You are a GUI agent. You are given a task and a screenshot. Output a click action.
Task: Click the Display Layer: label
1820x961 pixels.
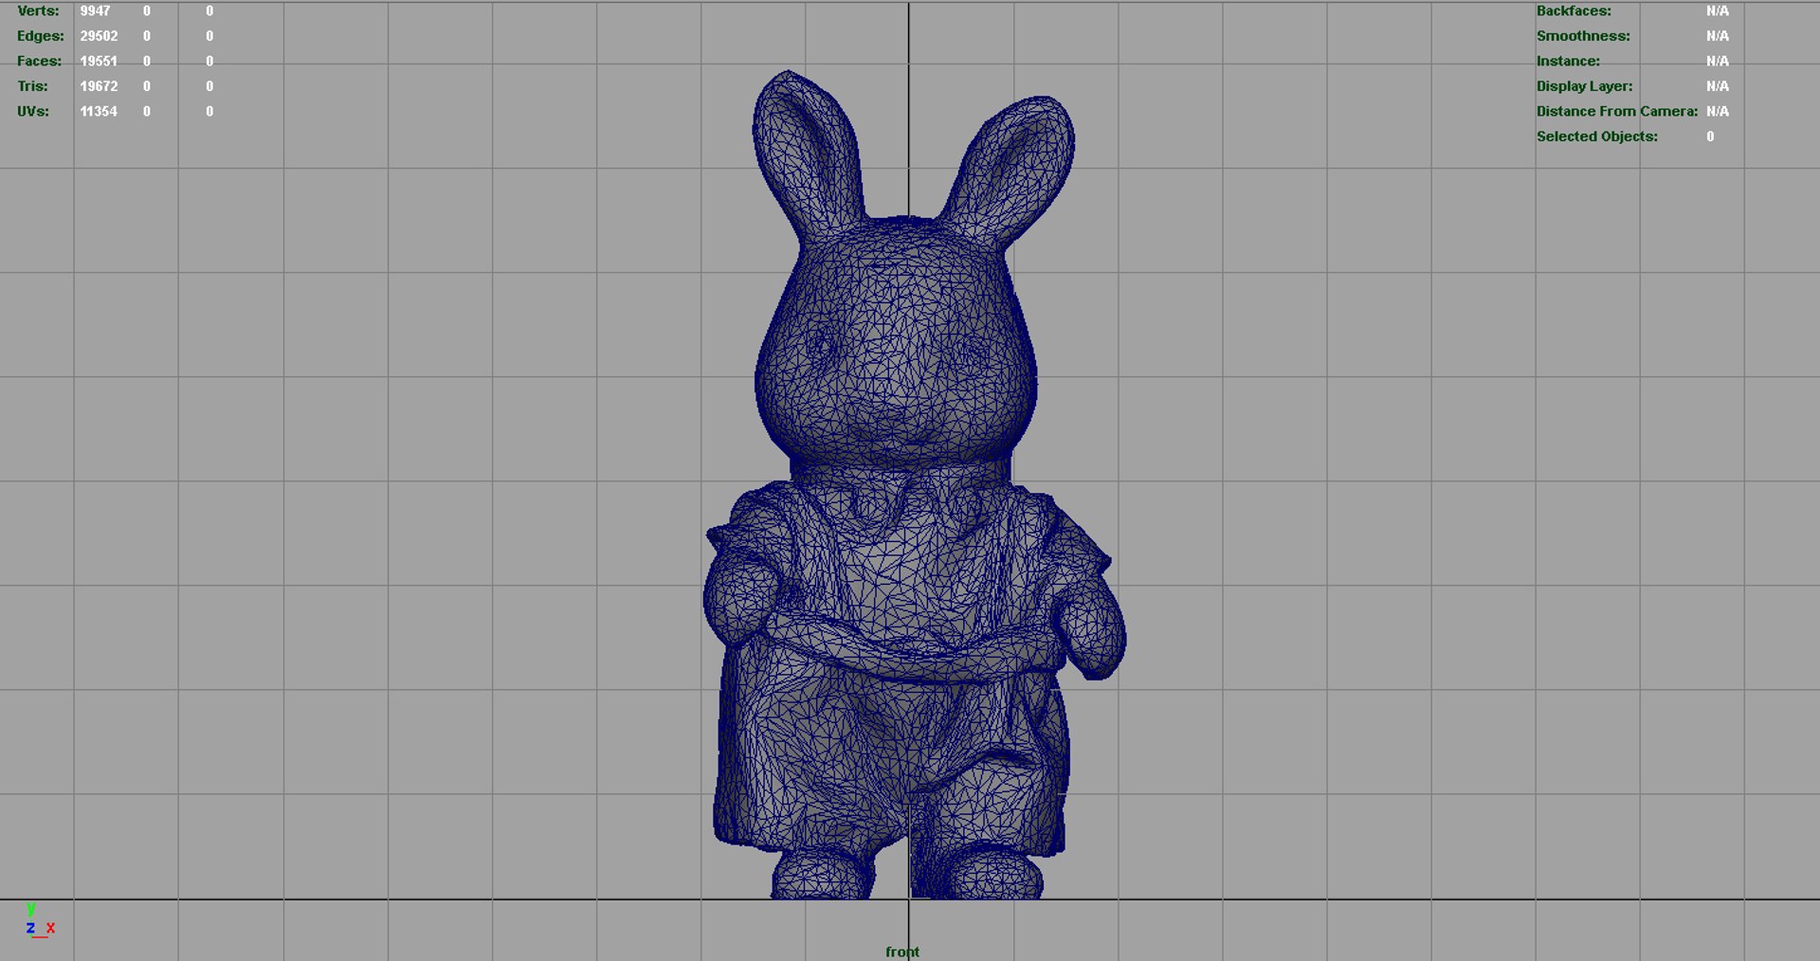(1585, 86)
